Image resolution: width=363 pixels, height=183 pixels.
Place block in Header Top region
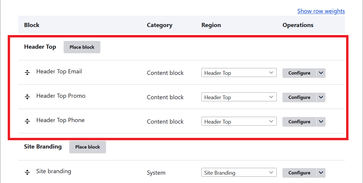(82, 47)
